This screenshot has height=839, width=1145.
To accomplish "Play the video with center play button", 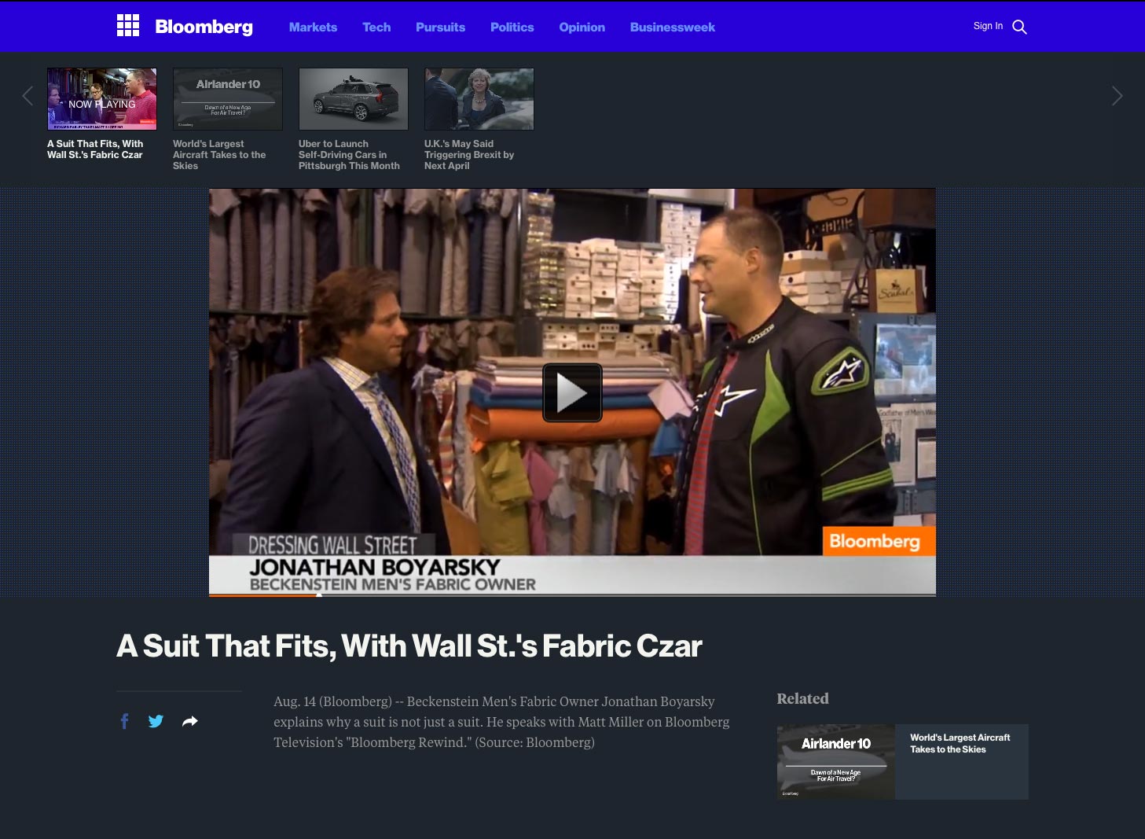I will (572, 392).
